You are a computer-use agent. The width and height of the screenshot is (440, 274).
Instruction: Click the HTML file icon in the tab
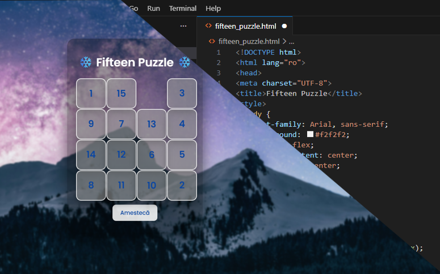[208, 26]
